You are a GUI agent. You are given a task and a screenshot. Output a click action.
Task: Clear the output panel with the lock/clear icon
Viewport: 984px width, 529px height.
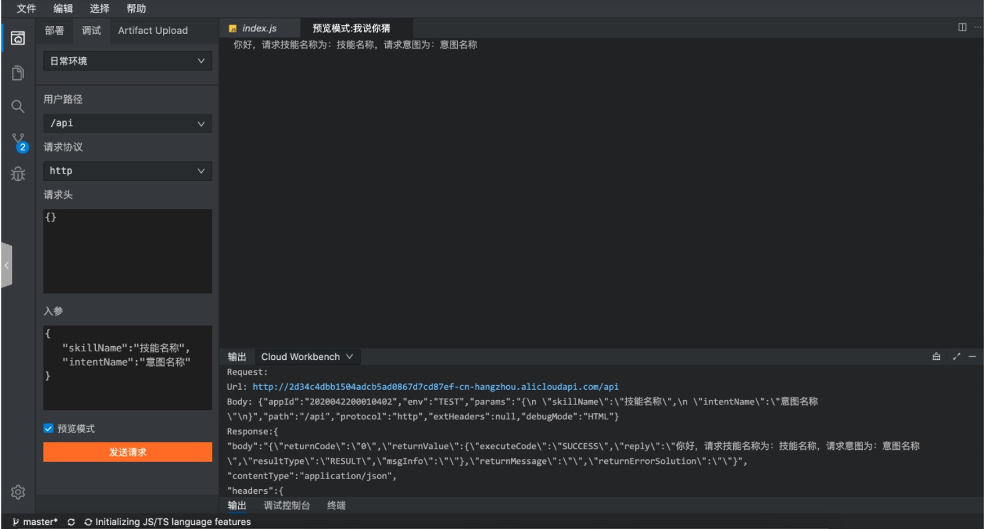click(937, 357)
